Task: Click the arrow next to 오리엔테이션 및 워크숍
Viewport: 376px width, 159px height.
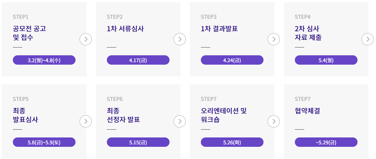Action: pos(274,122)
